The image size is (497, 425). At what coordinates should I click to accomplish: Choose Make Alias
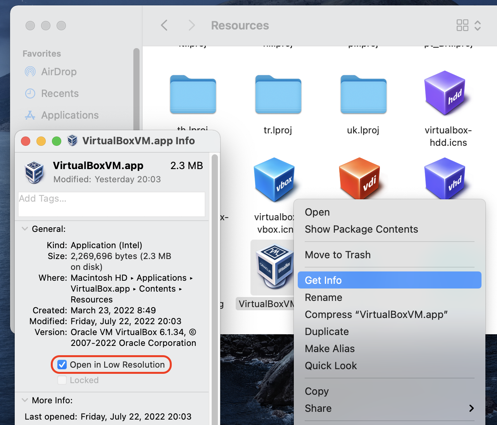[389, 349]
